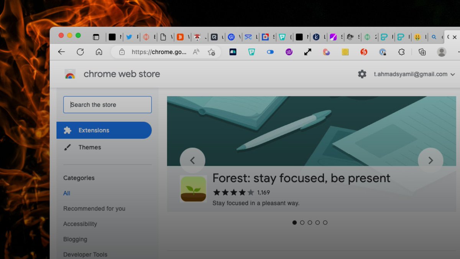This screenshot has width=460, height=259.
Task: Open the yellow note extension icon
Action: pos(345,52)
